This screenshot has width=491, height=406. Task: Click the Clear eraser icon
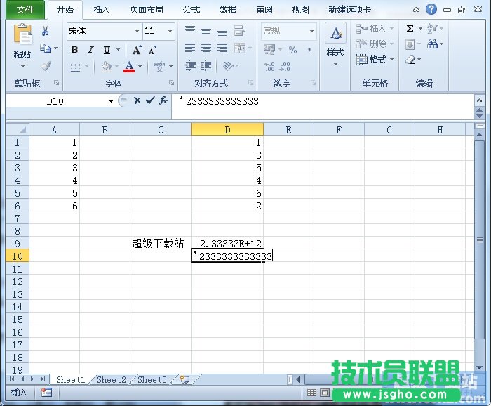[x=410, y=60]
